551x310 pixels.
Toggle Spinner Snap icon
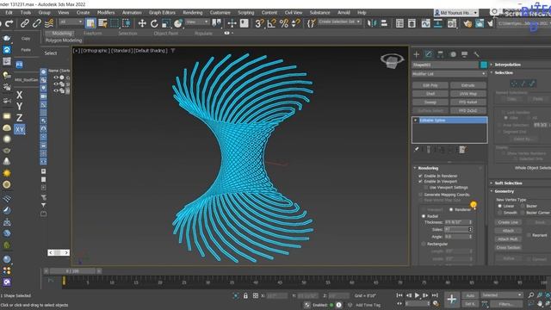pyautogui.click(x=296, y=23)
